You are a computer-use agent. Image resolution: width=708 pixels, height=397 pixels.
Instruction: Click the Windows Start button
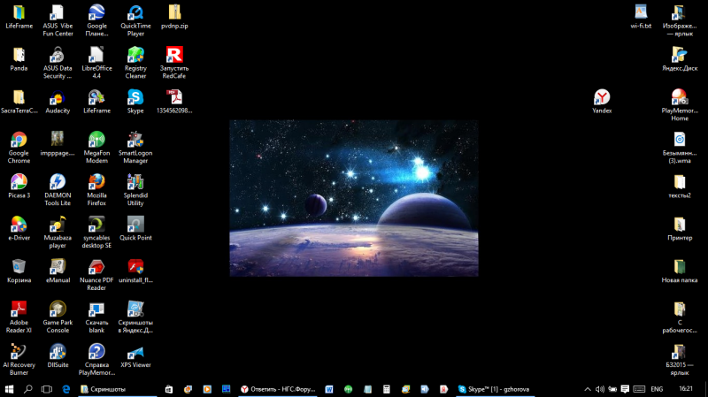[9, 389]
